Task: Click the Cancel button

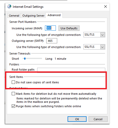Action: tap(98, 119)
